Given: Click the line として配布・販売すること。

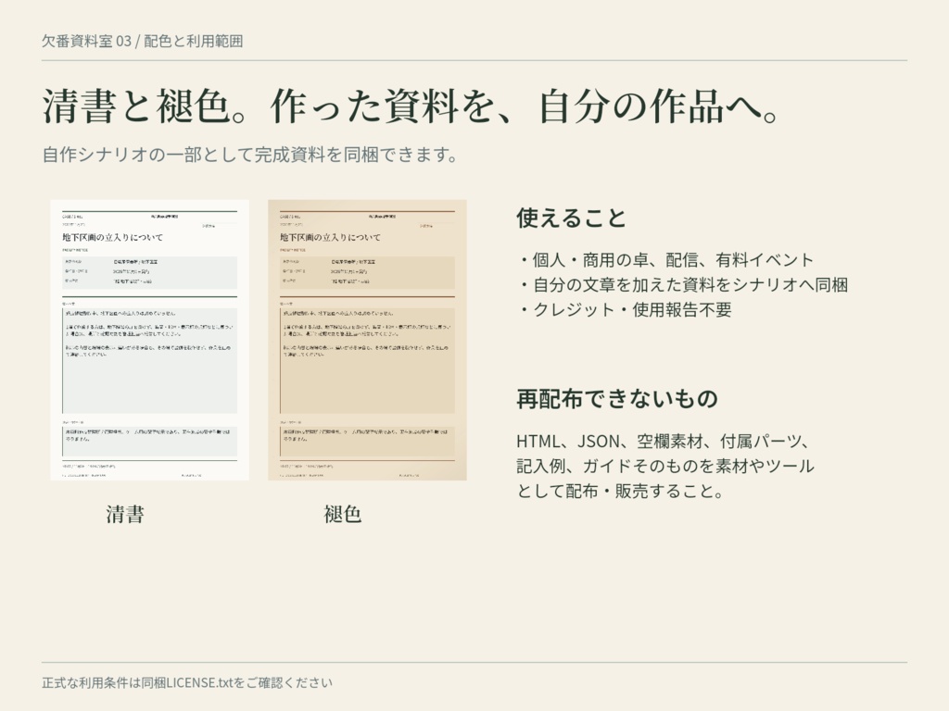Looking at the screenshot, I should tap(621, 491).
